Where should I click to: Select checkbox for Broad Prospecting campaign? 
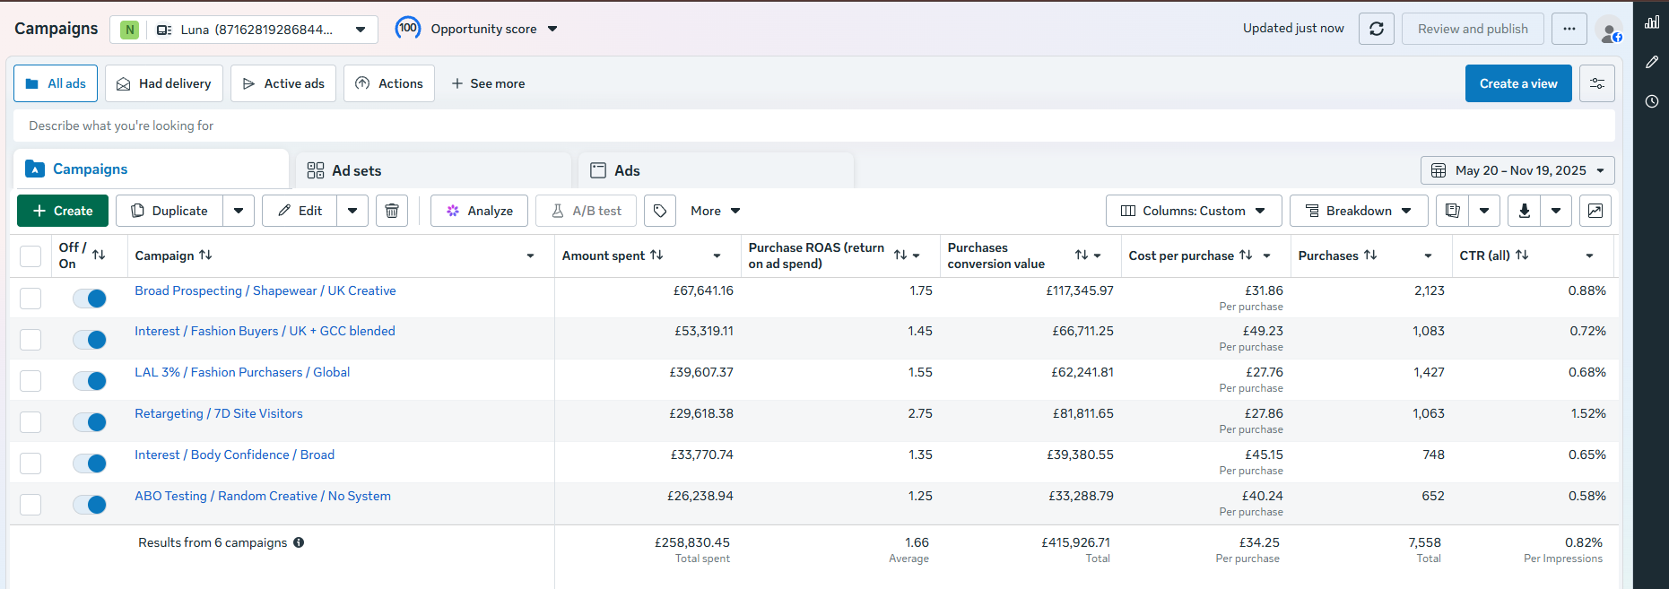pyautogui.click(x=30, y=298)
